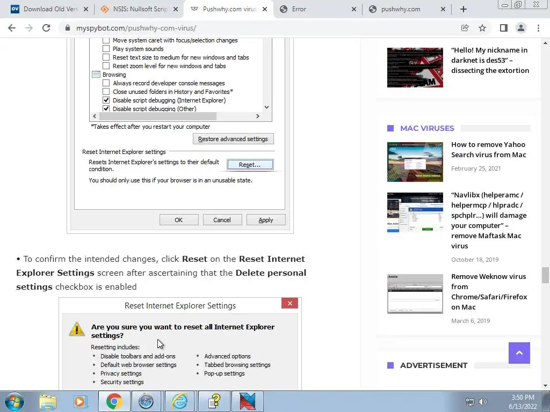Toggle Reset text size to medium checkbox
The image size is (550, 412).
pos(106,57)
